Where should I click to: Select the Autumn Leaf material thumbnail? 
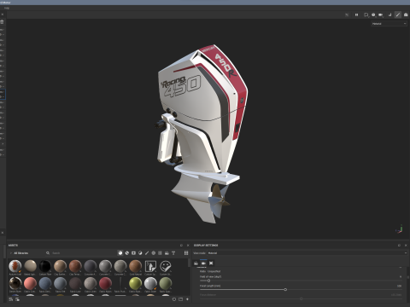tap(15, 266)
